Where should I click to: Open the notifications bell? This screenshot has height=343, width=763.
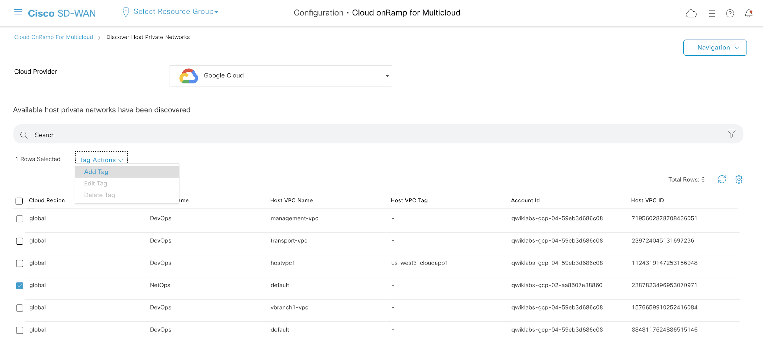click(x=749, y=13)
